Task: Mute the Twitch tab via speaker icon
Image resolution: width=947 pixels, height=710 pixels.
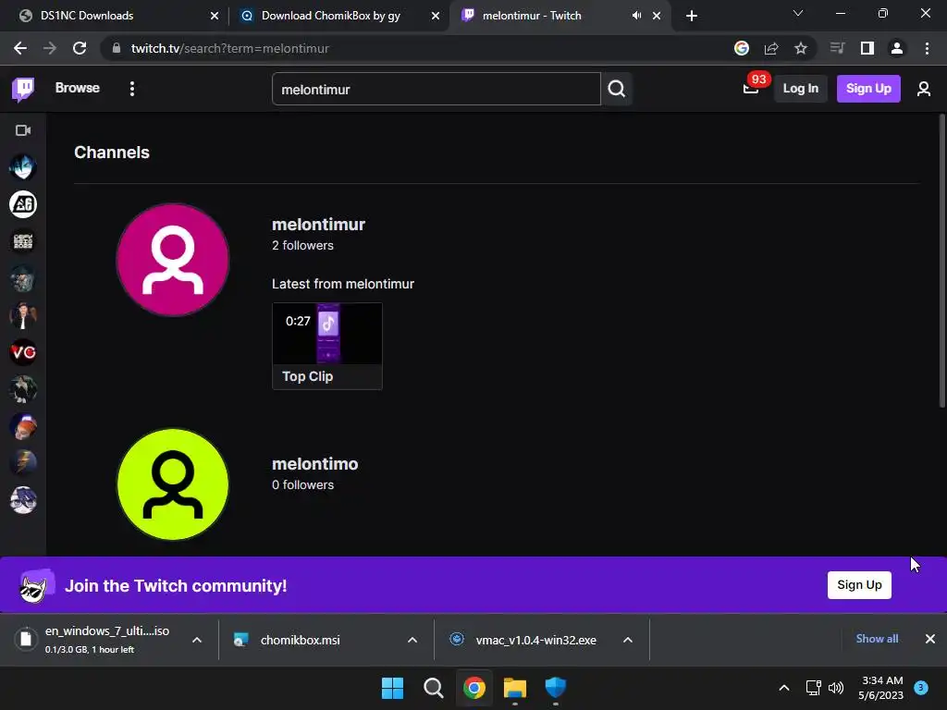Action: 636,16
